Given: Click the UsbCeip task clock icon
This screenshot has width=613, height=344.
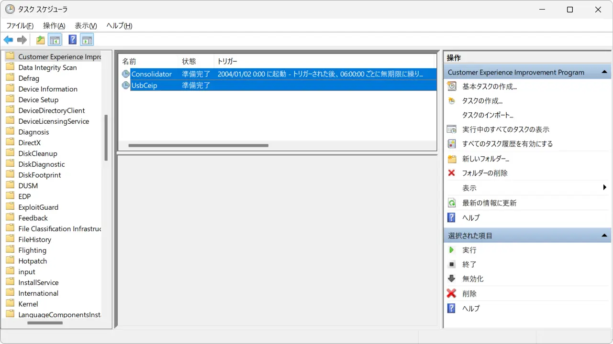Looking at the screenshot, I should [x=126, y=85].
